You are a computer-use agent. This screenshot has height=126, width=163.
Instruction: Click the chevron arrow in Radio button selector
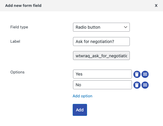pos(126,27)
